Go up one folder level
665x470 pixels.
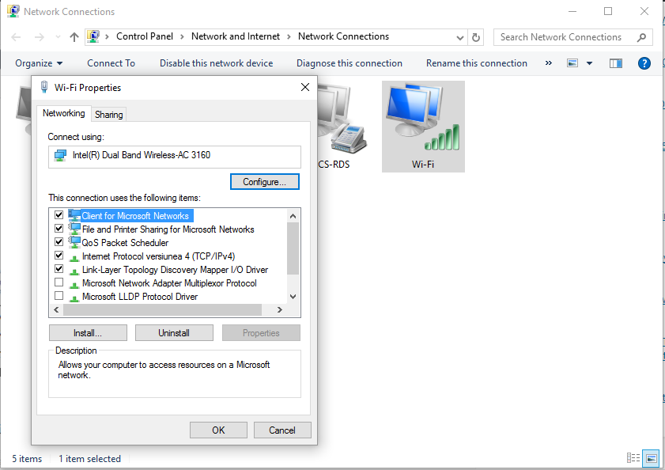(x=74, y=37)
